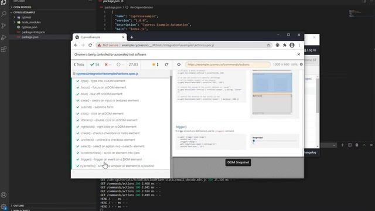Image resolution: width=375 pixels, height=211 pixels.
Task: Add a new terminal with plus icon
Action: coord(342,145)
